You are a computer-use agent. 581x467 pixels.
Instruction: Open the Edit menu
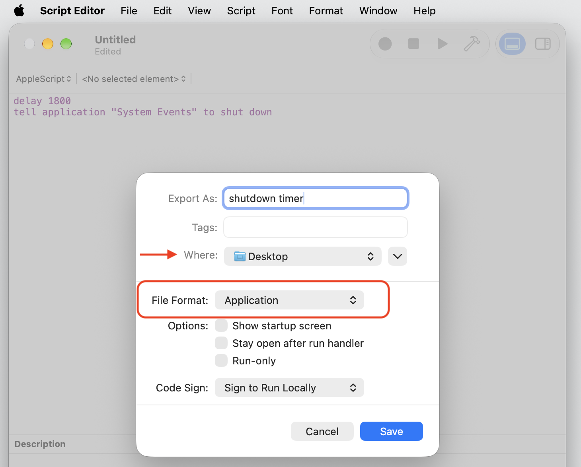(162, 11)
